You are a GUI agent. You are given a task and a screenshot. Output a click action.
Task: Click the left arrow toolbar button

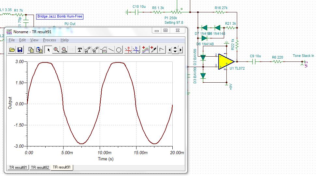(169, 50)
